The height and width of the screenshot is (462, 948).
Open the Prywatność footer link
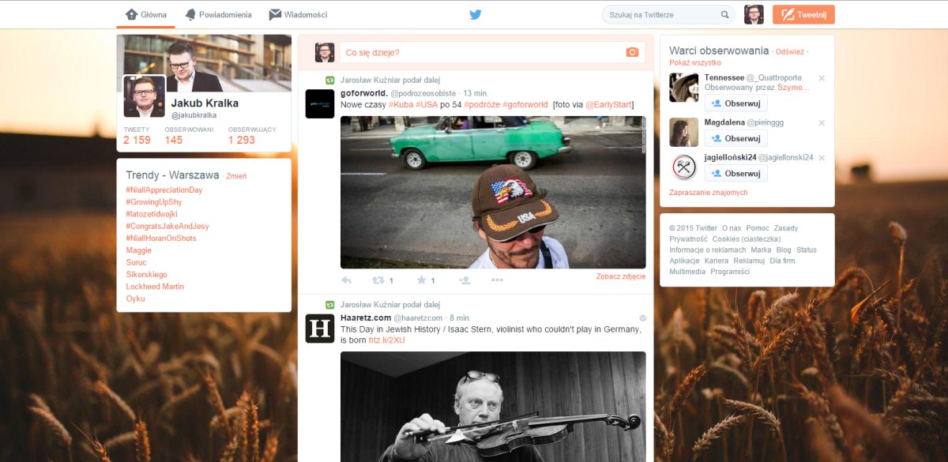688,239
